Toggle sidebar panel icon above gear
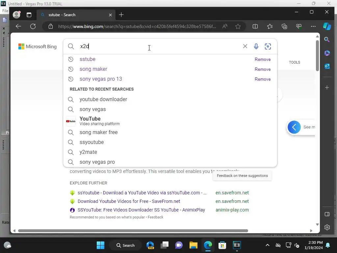 click(x=327, y=214)
